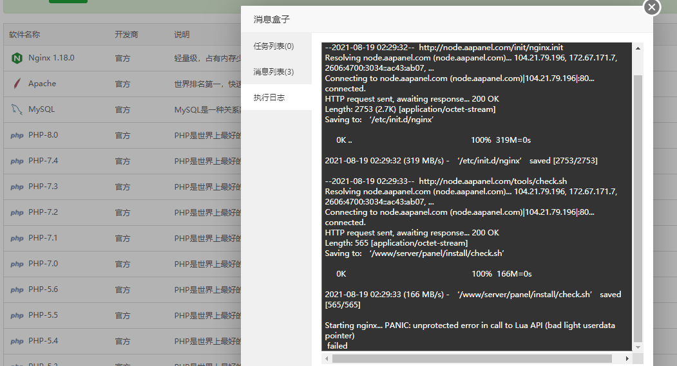677x366 pixels.
Task: Click the horizontal scrollbar right arrow
Action: (x=627, y=359)
